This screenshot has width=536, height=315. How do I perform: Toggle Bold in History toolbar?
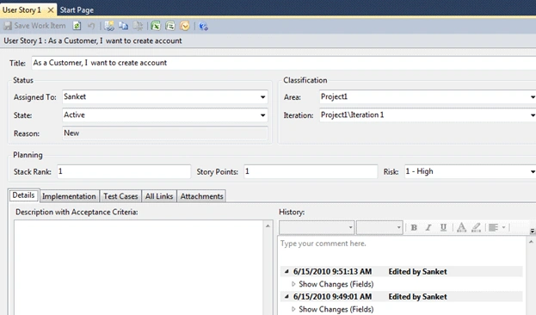(414, 228)
